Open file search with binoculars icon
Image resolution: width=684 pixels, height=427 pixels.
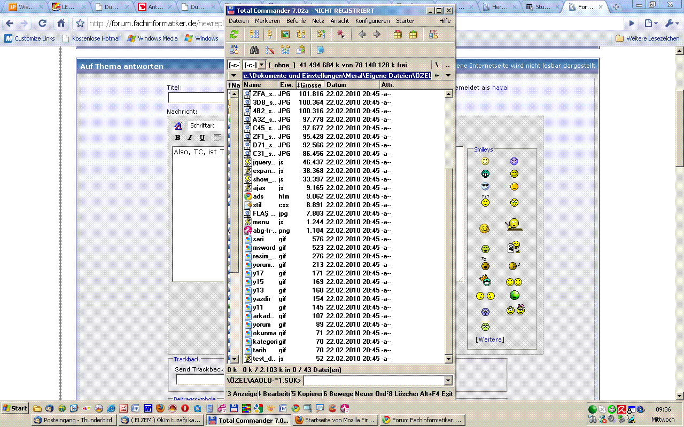click(x=254, y=50)
